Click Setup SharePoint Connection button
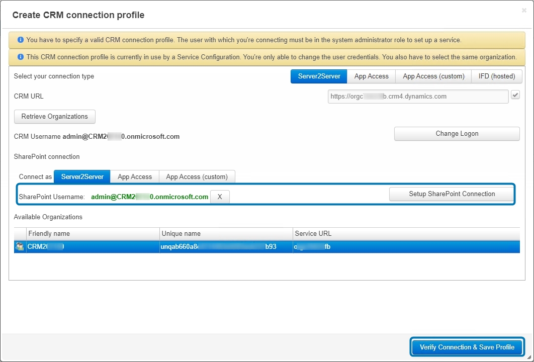The image size is (534, 362). 452,194
